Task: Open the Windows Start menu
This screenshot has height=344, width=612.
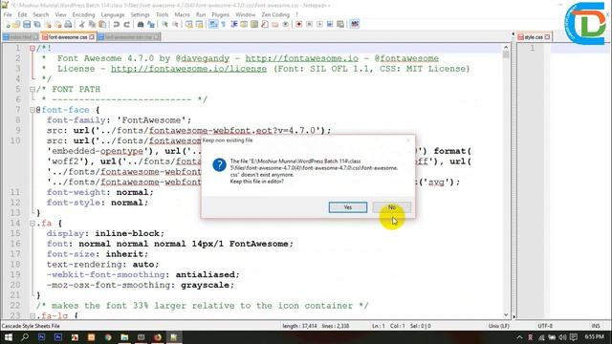Action: pyautogui.click(x=8, y=337)
